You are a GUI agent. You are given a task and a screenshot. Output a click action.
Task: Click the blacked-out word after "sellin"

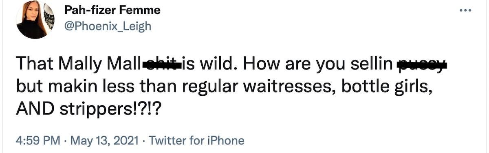[x=422, y=66]
